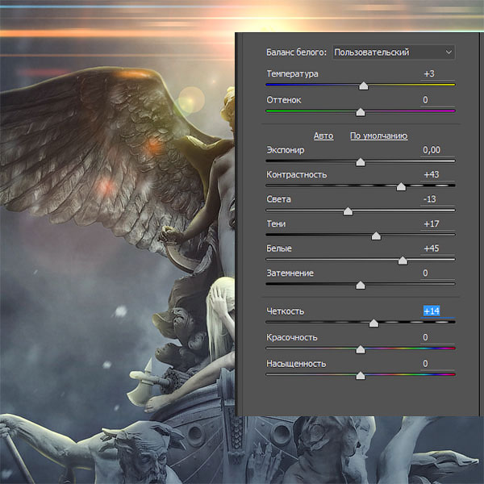Image resolution: width=484 pixels, height=484 pixels.
Task: Click the Температура value field +3
Action: tap(437, 73)
